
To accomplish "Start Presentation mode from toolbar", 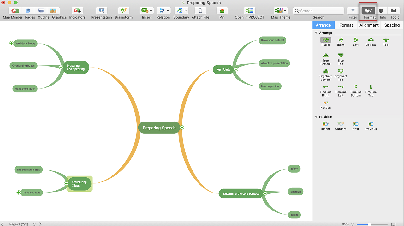I will tap(101, 11).
